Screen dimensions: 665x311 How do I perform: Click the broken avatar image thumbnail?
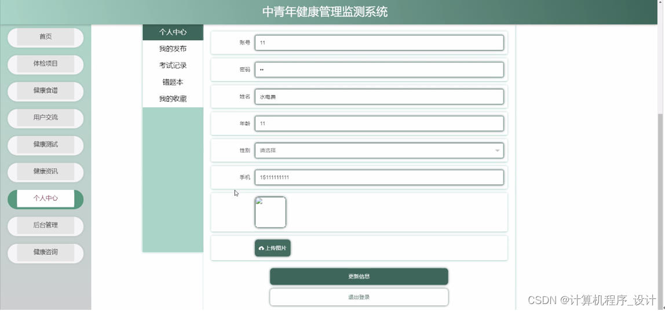point(270,212)
